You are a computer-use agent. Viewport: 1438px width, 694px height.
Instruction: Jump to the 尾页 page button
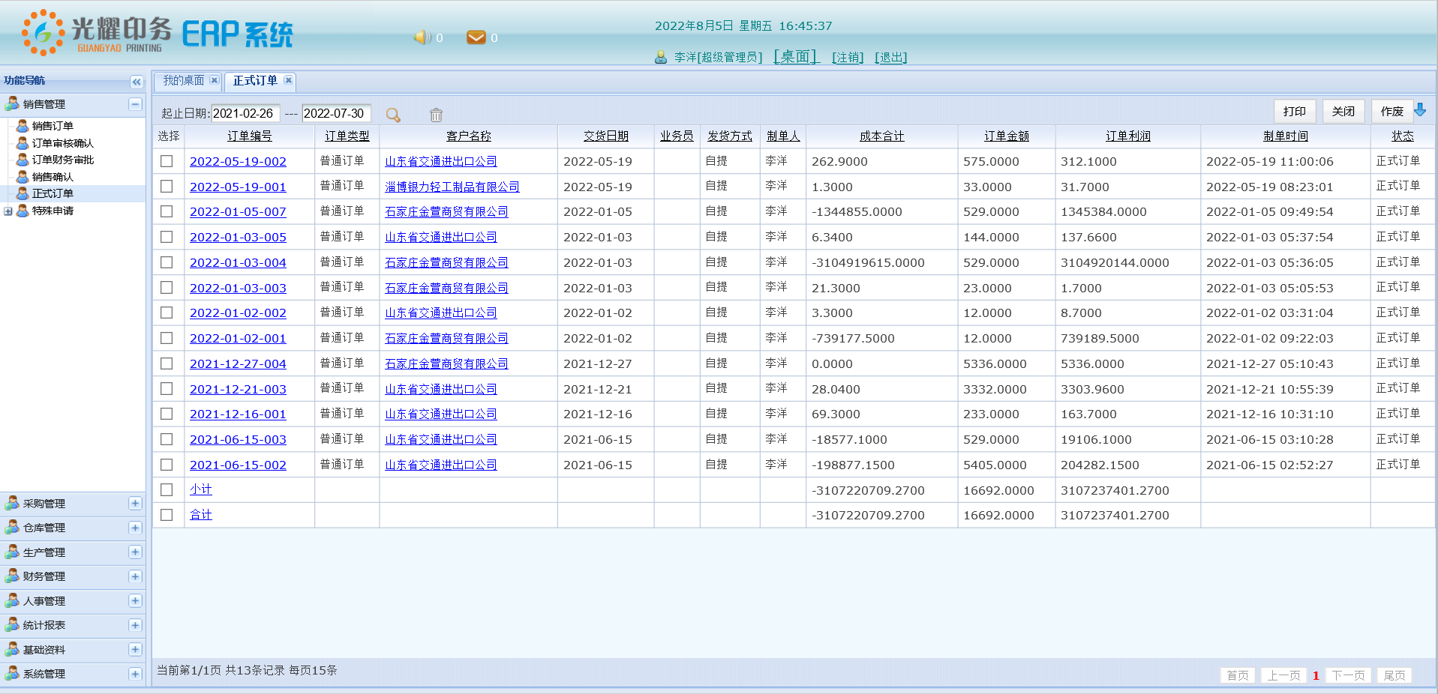[1394, 675]
